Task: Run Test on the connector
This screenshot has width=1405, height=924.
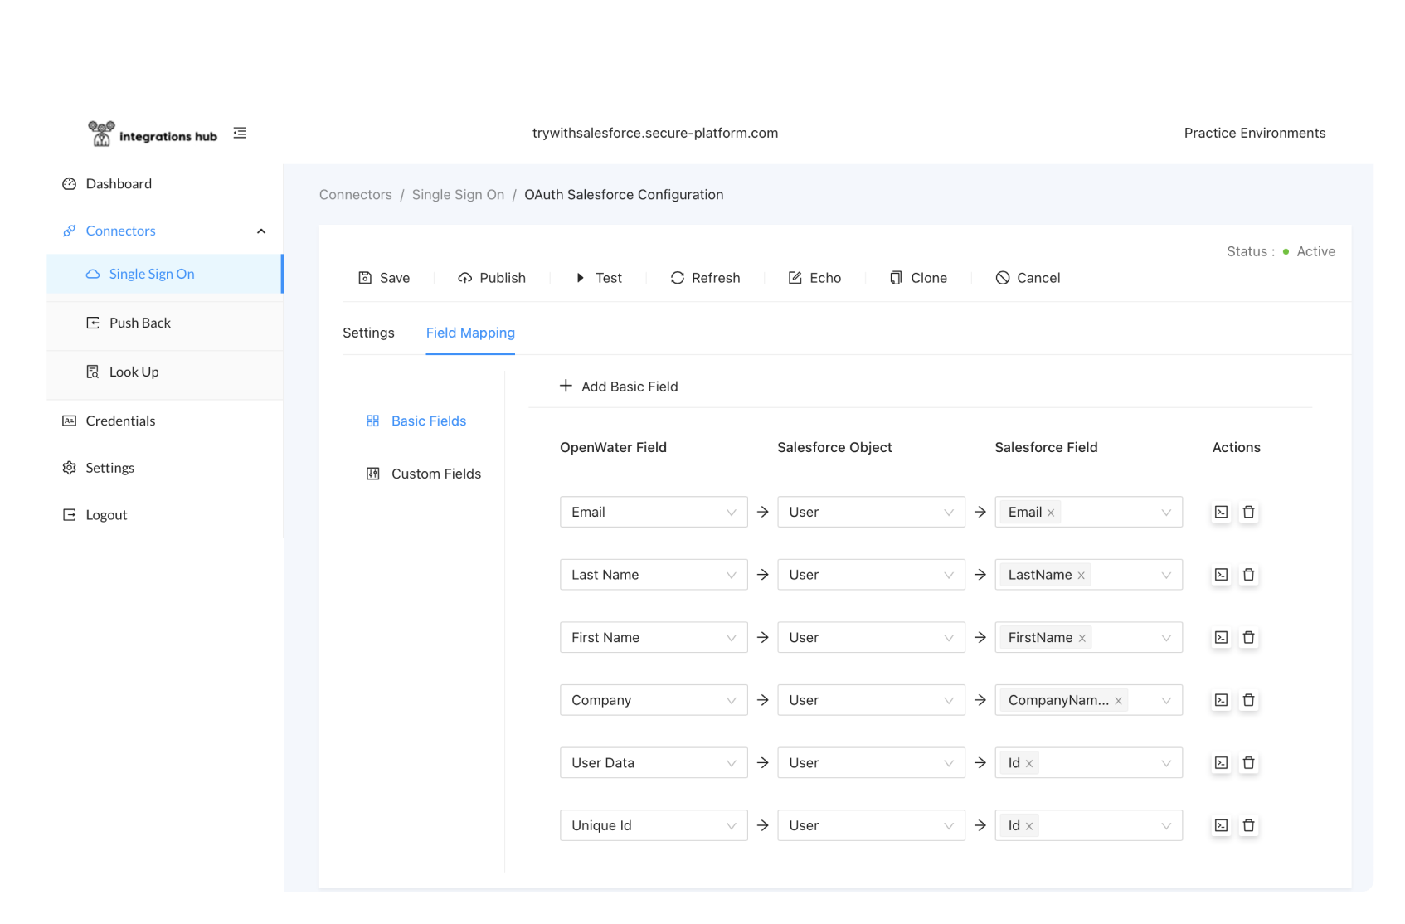Action: [x=598, y=278]
